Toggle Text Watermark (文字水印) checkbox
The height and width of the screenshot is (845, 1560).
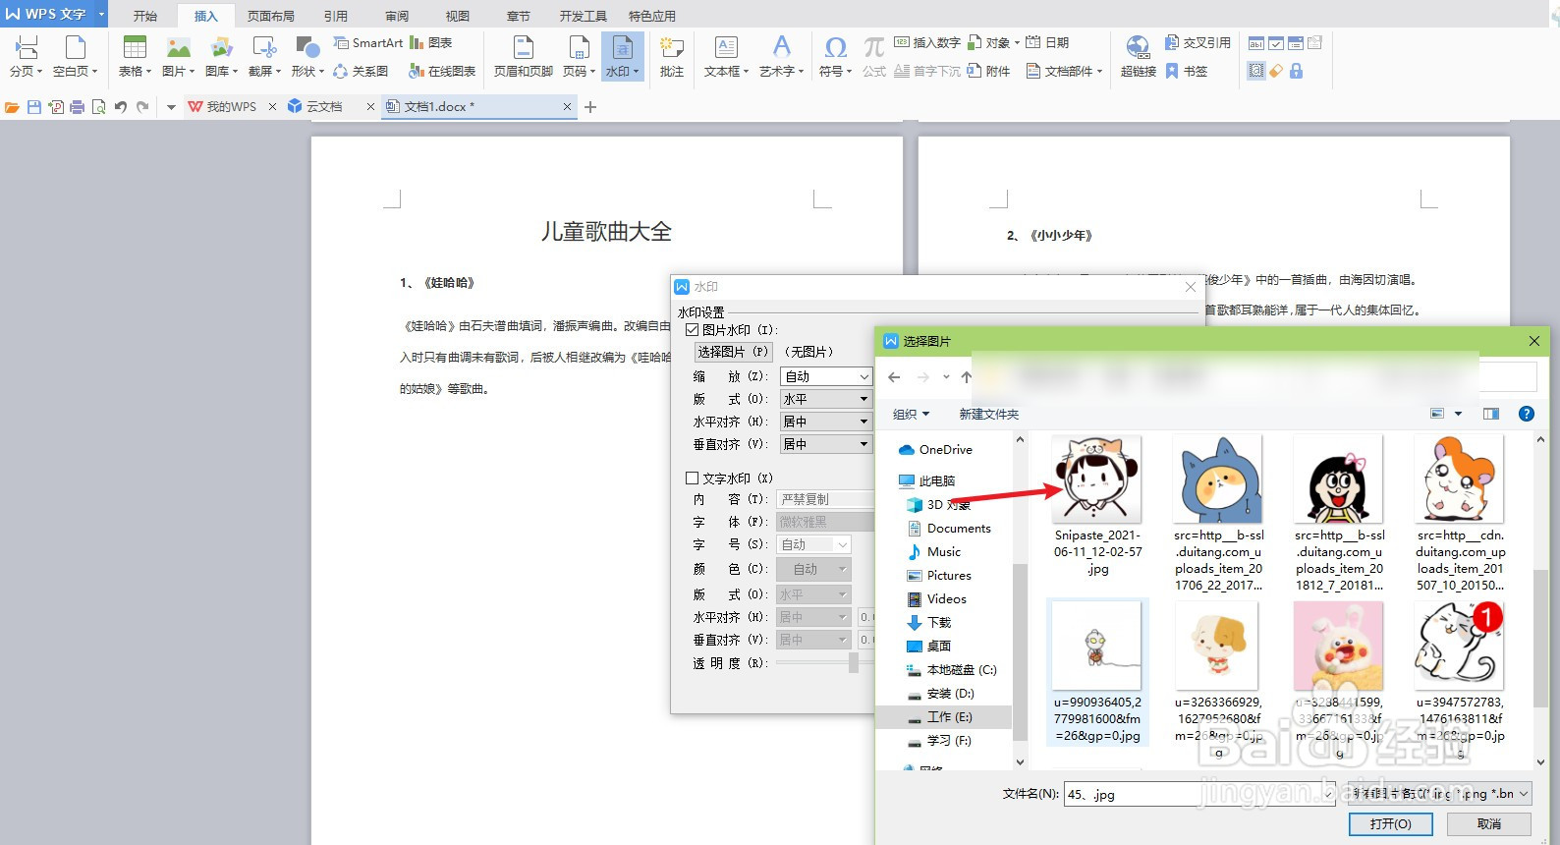[692, 479]
